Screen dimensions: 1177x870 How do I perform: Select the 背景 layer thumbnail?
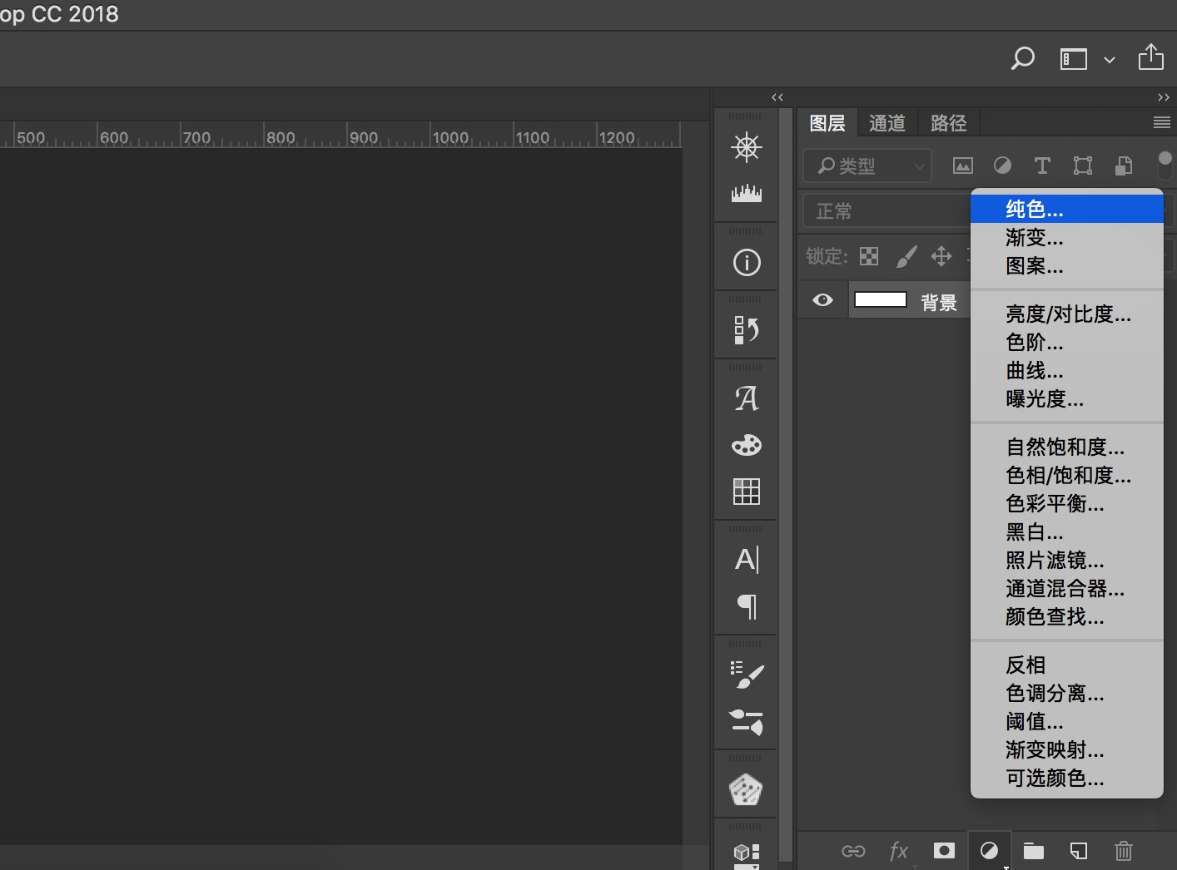(x=881, y=300)
